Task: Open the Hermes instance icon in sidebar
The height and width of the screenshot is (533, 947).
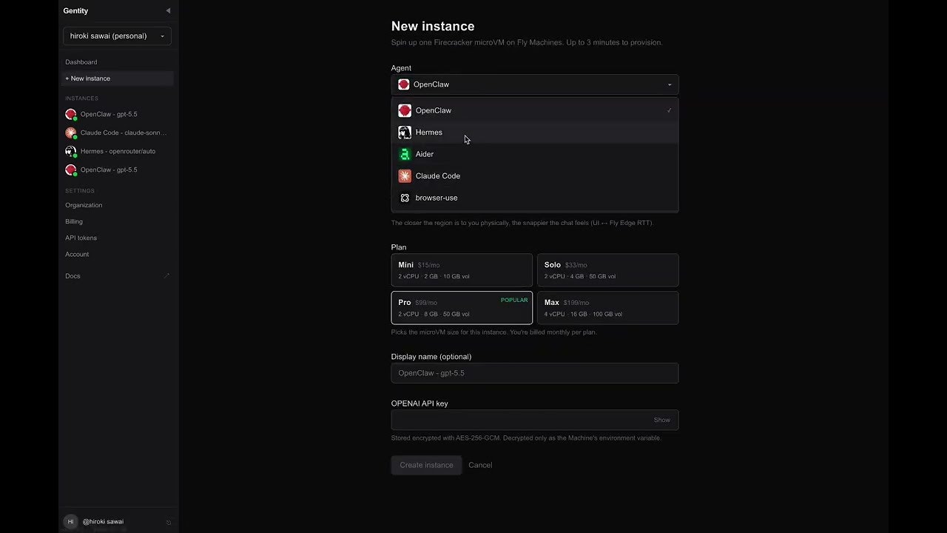Action: (71, 151)
